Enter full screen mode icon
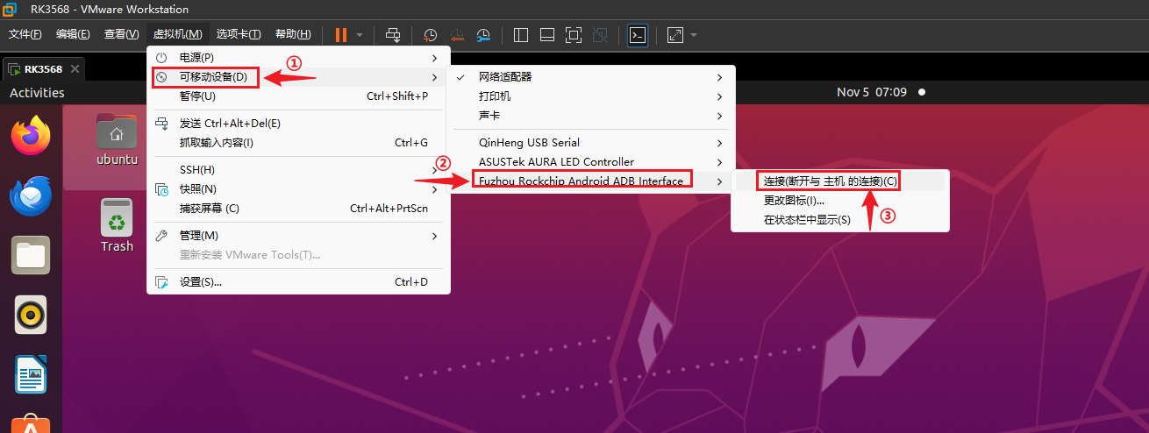 573,35
